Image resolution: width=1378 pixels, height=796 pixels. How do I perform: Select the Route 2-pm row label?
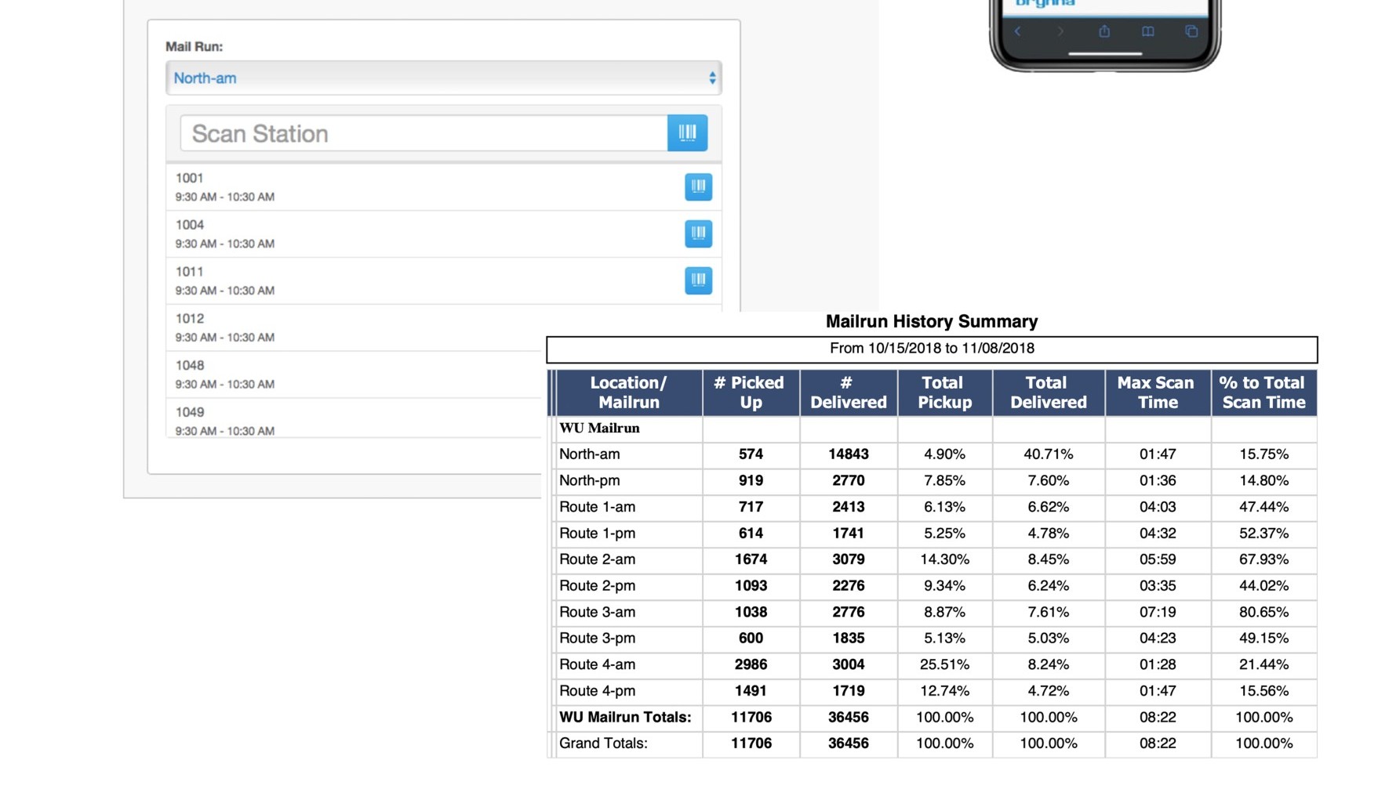pos(597,586)
